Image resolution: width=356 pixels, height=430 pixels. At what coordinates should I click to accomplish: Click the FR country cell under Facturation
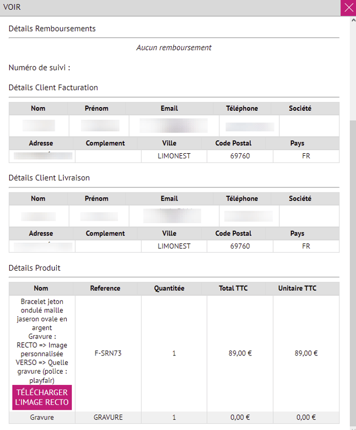306,156
